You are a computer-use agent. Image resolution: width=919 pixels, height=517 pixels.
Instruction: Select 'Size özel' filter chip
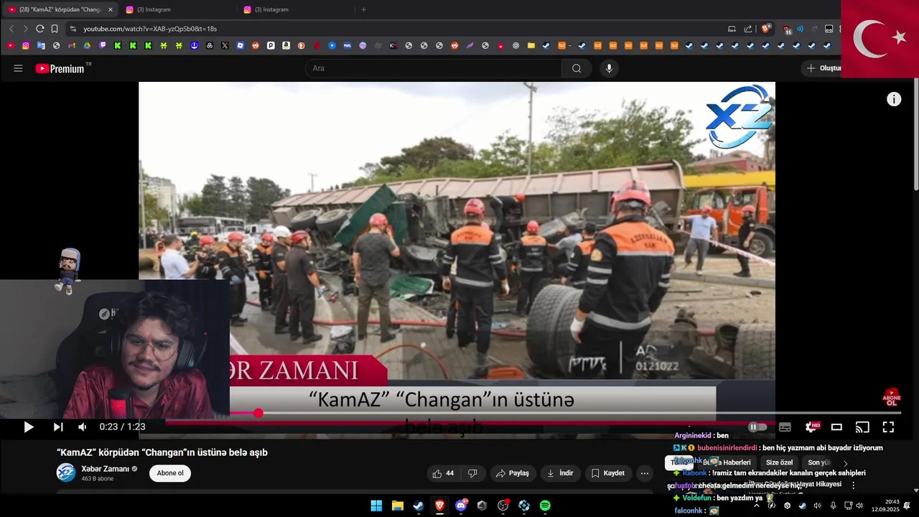coord(779,462)
